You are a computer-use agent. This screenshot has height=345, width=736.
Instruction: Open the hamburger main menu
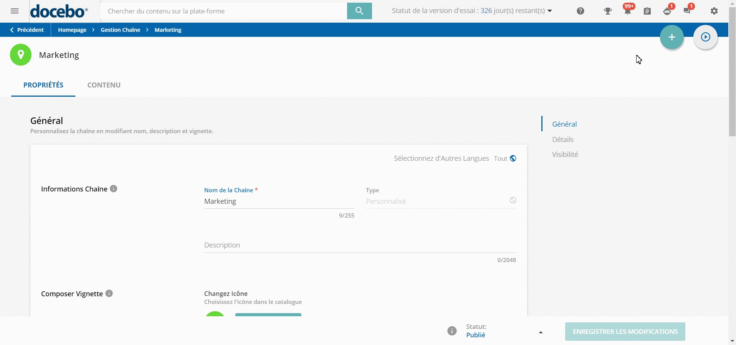click(15, 11)
